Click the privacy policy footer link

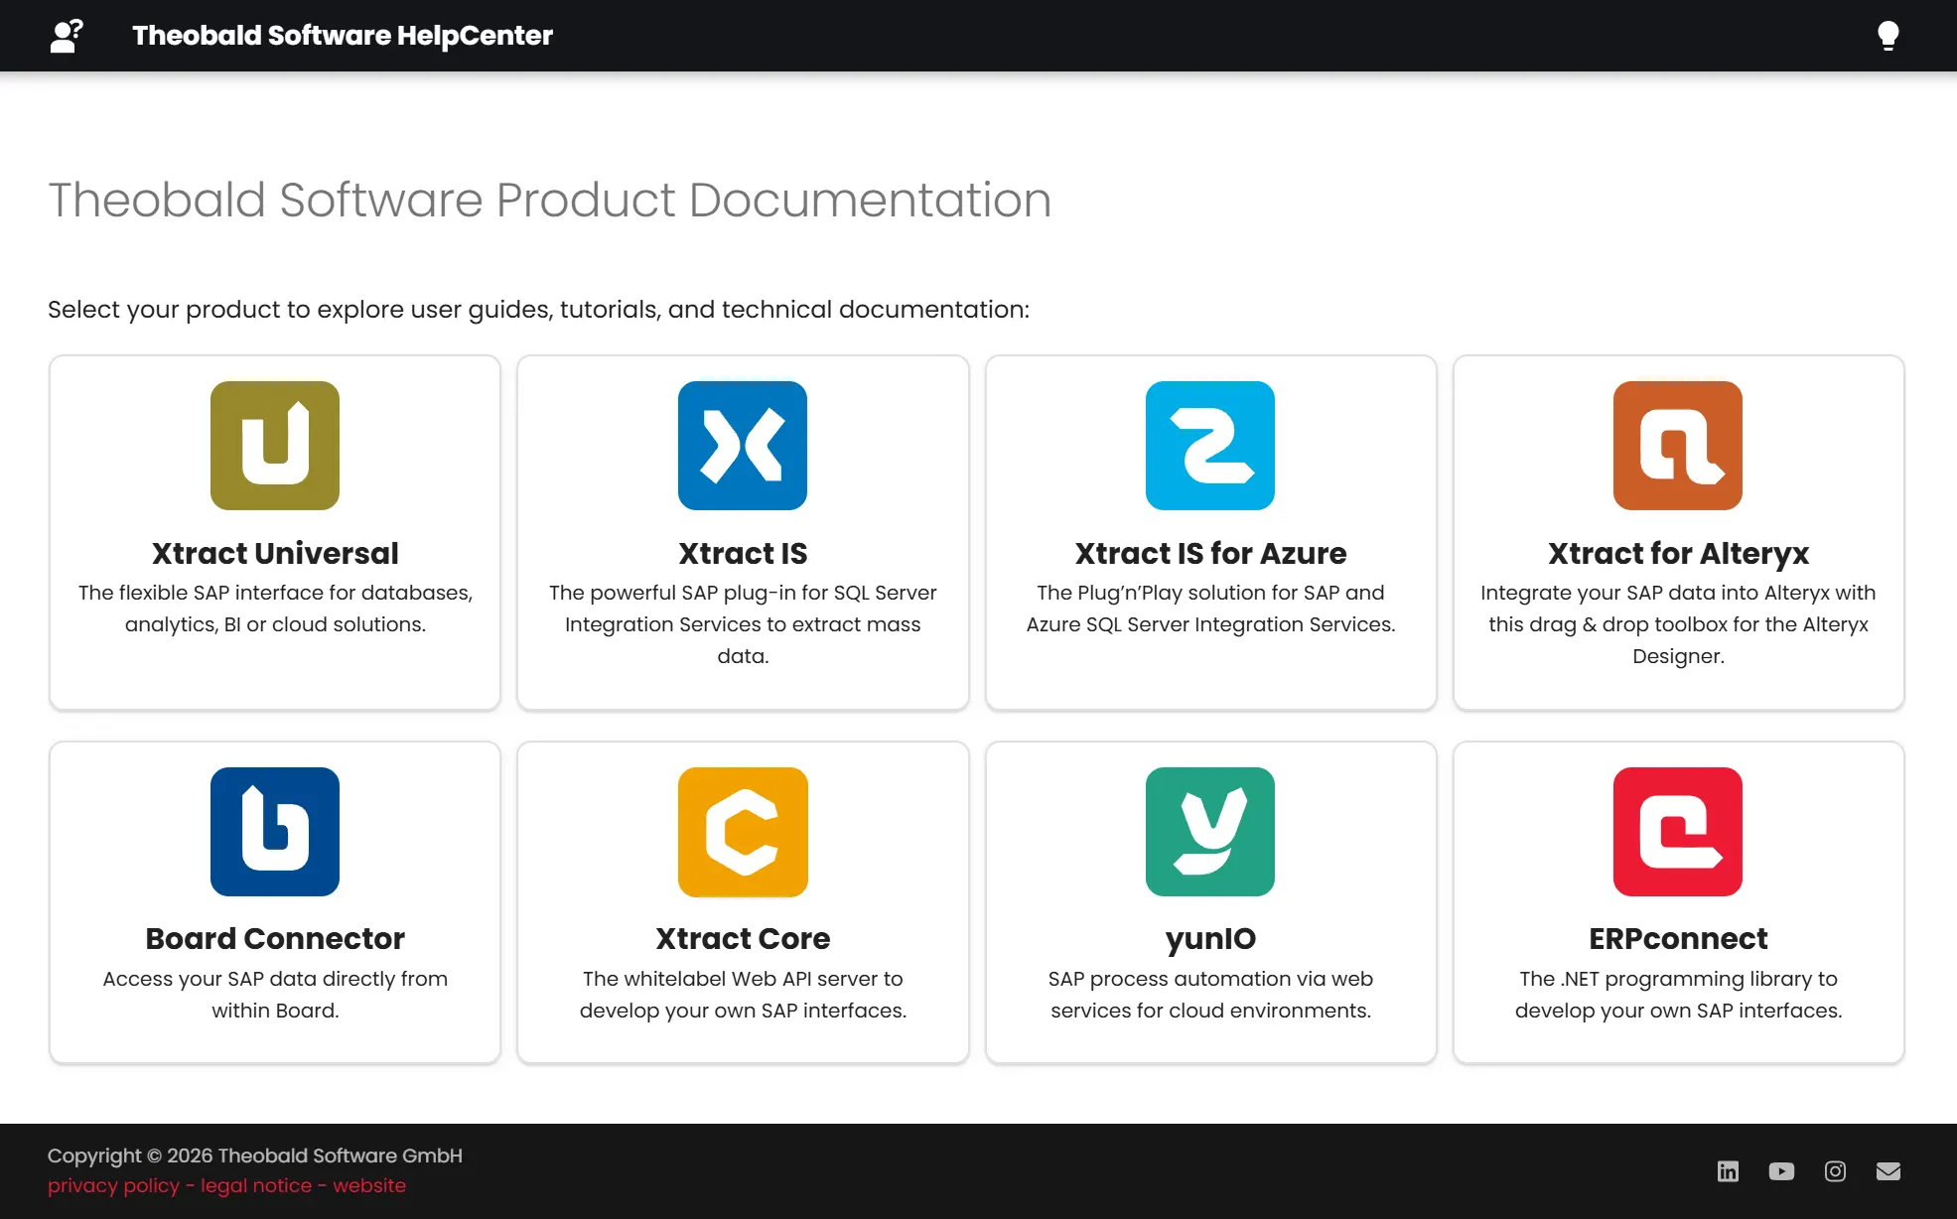point(113,1185)
